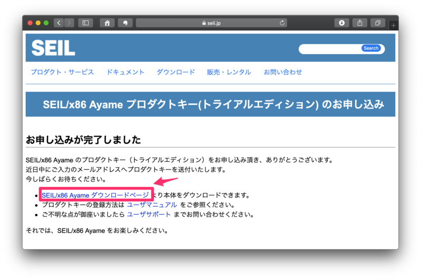The width and height of the screenshot is (421, 279).
Task: Open the ユーザサポート link
Action: pos(149,215)
